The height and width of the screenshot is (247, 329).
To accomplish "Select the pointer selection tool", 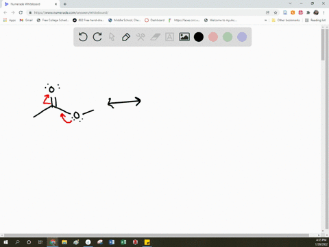I will tap(112, 37).
